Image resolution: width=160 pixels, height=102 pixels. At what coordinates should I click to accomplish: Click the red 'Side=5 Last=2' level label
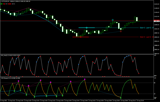coord(147,37)
